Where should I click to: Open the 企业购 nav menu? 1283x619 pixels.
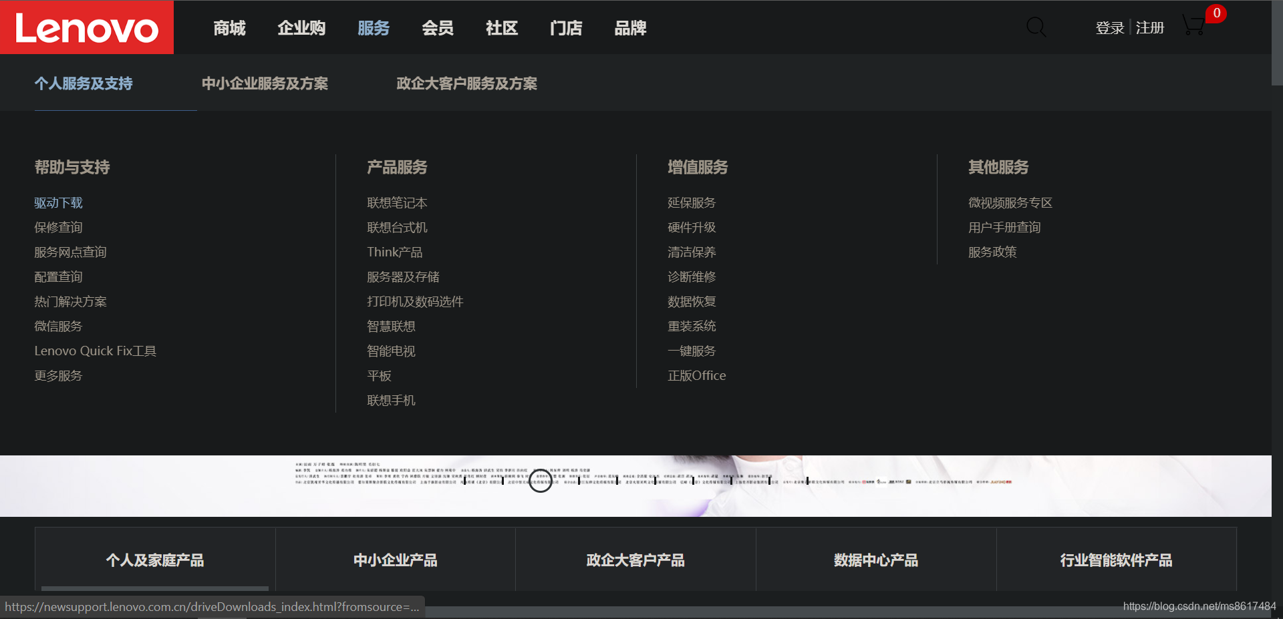coord(301,28)
